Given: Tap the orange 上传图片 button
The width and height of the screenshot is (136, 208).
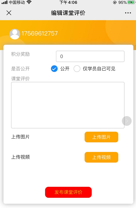Looking at the screenshot, I should click(x=101, y=137).
